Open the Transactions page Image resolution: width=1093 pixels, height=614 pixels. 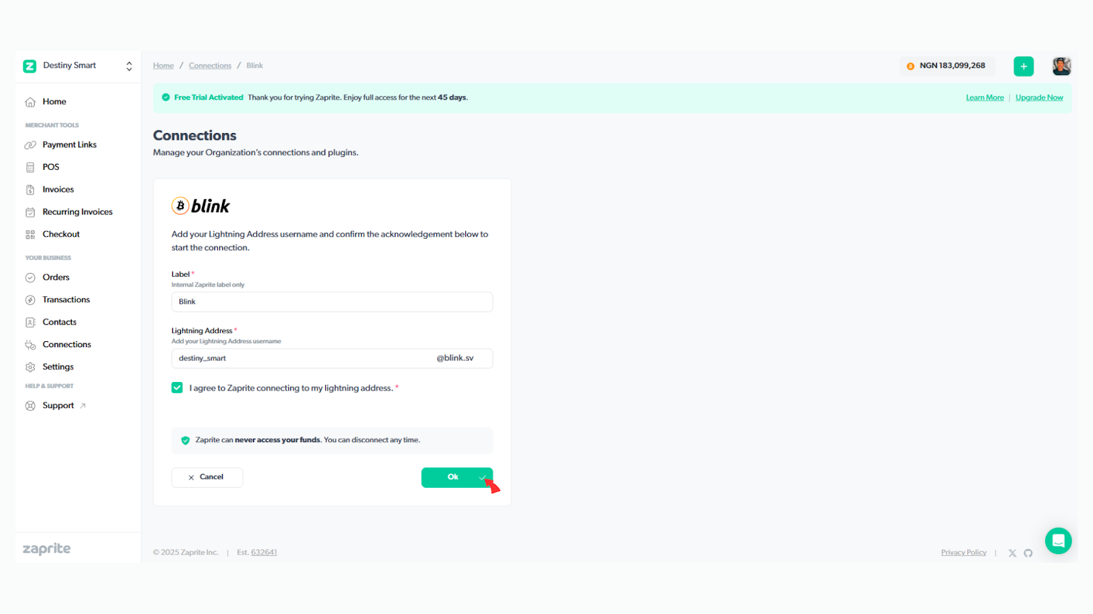tap(66, 299)
